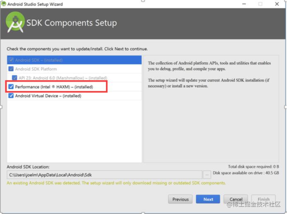Minimize the Setup Wizard window
287x214 pixels.
point(244,4)
